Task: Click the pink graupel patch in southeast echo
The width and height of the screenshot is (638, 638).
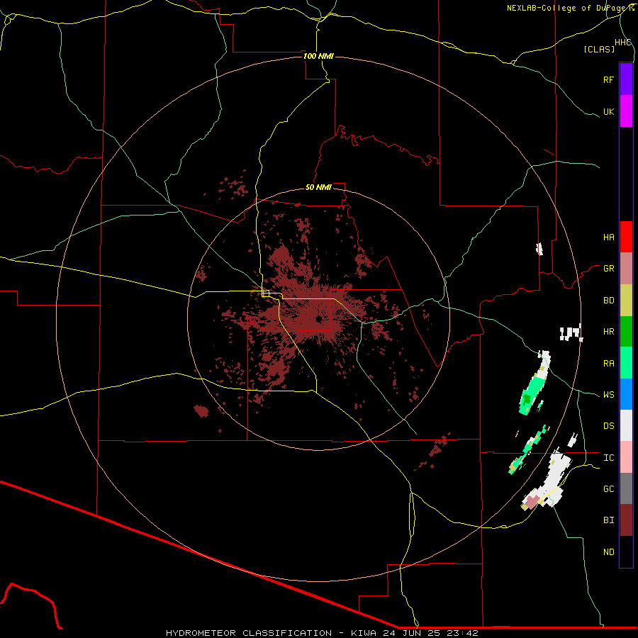Action: coord(532,501)
